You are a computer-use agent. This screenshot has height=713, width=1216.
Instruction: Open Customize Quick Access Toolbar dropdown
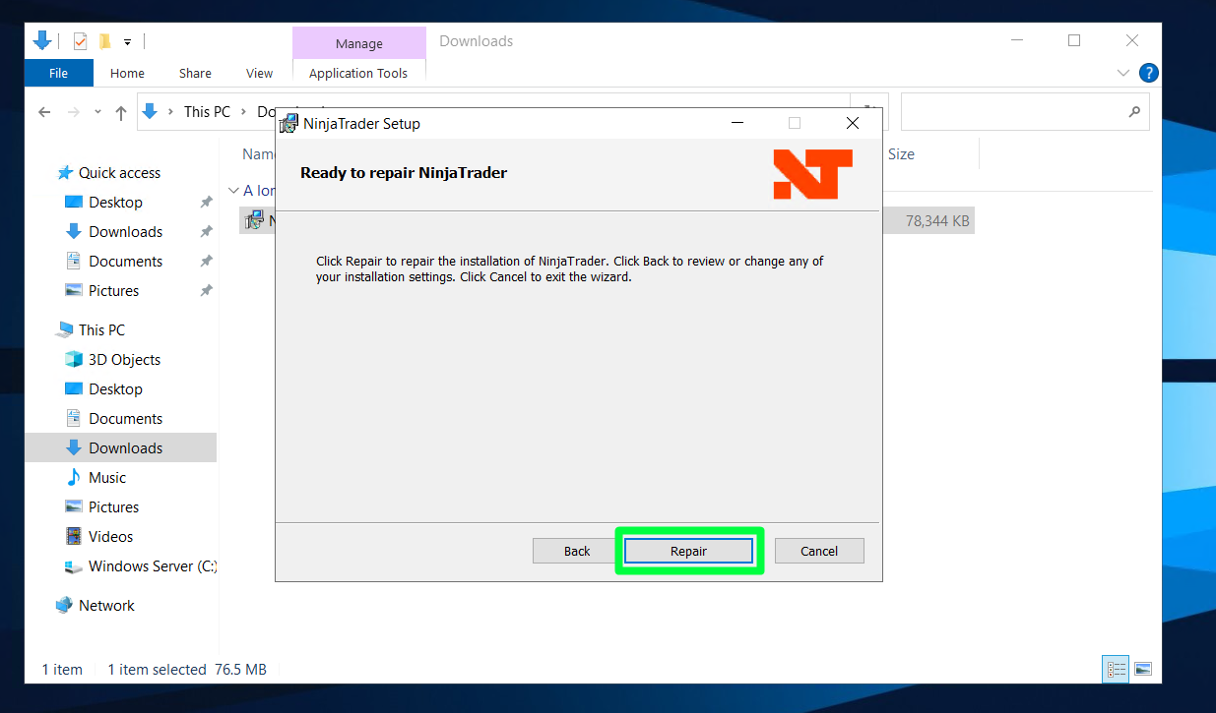pos(127,42)
